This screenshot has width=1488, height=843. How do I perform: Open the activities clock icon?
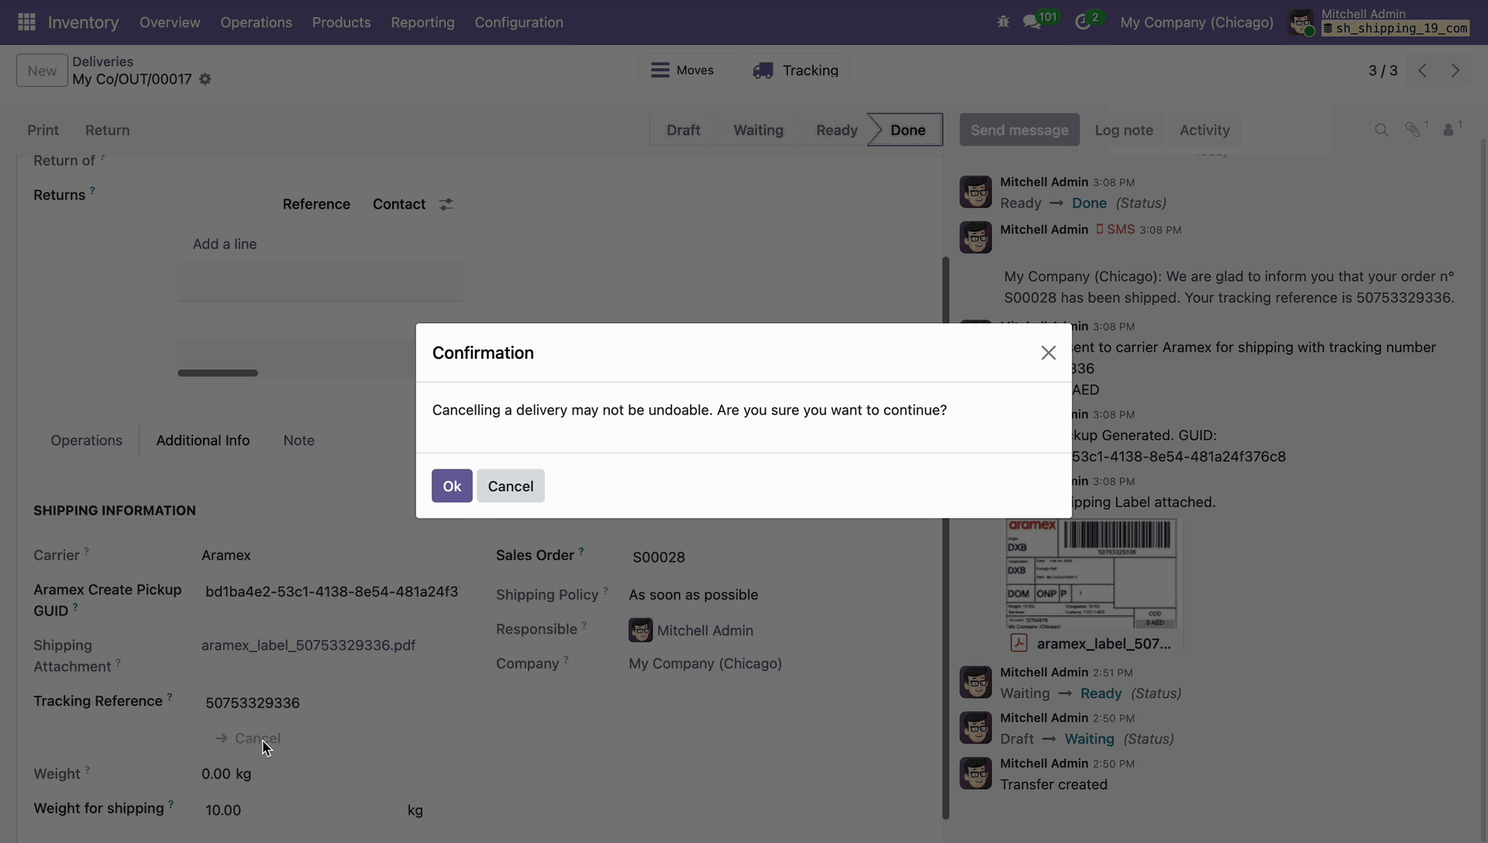tap(1083, 22)
